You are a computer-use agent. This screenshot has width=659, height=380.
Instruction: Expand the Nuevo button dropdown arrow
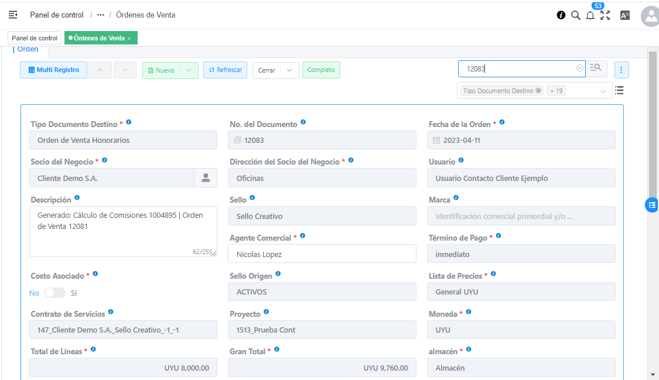point(188,70)
